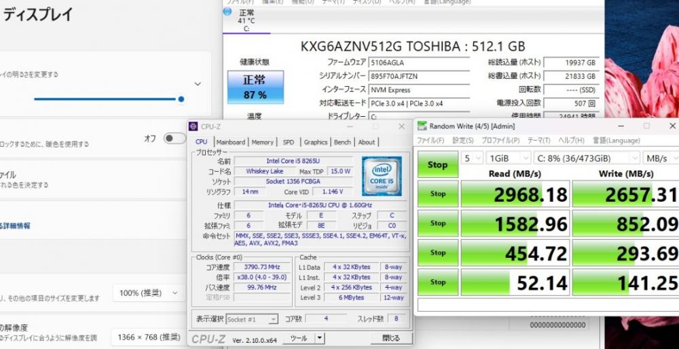
Task: Click the Socket 1356 FCBGA field
Action: coord(293,181)
